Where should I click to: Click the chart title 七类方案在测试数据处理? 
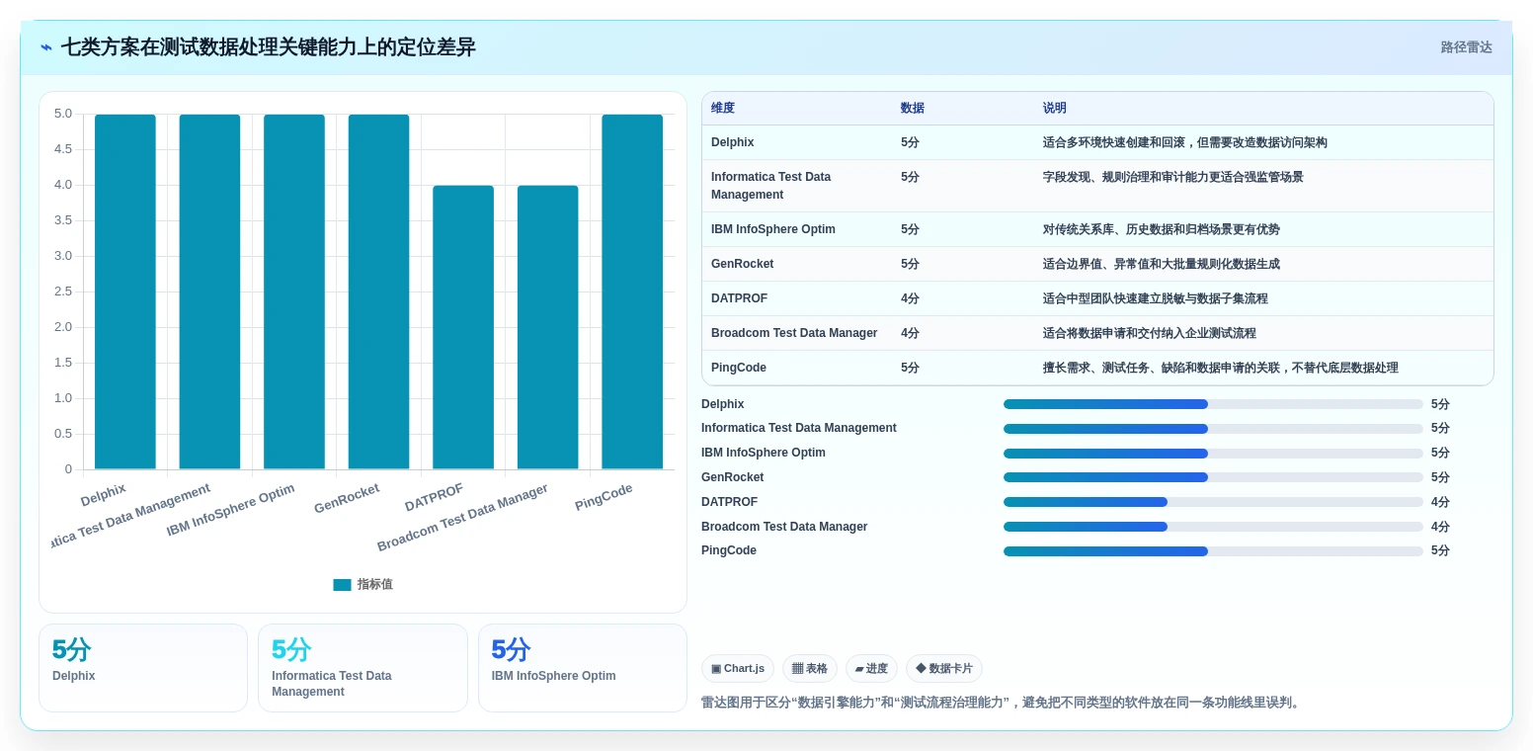[x=268, y=47]
